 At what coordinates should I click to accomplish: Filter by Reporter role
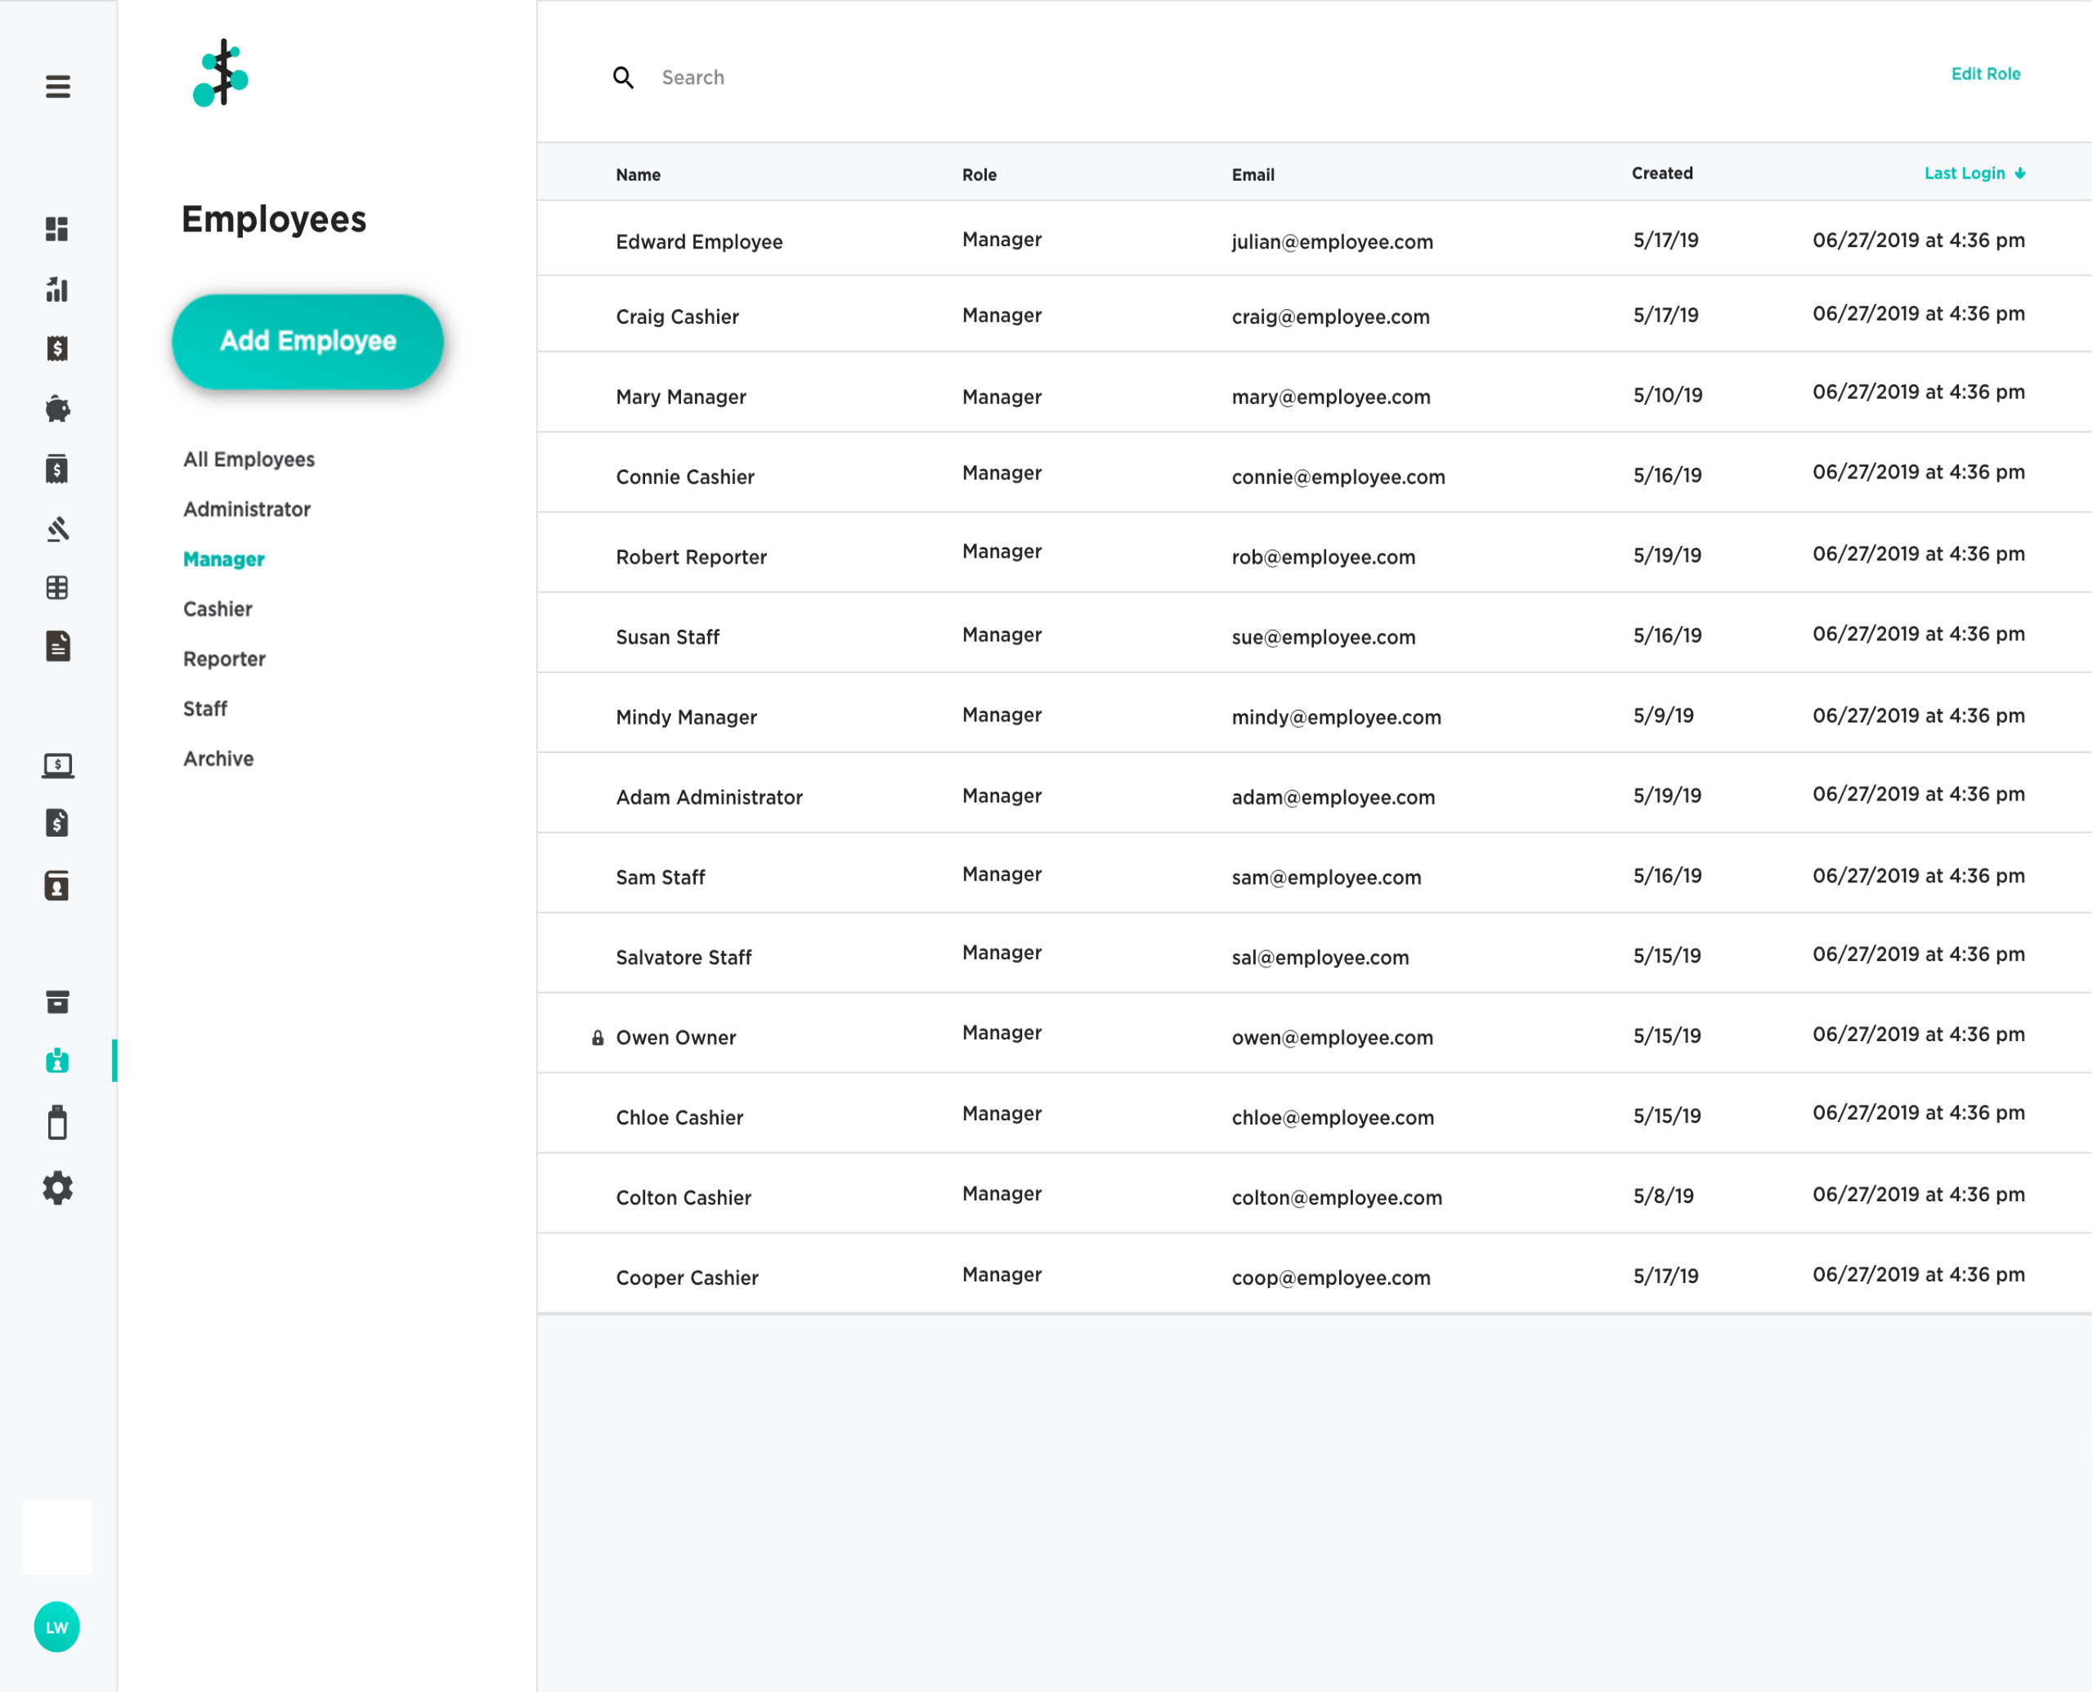click(224, 659)
